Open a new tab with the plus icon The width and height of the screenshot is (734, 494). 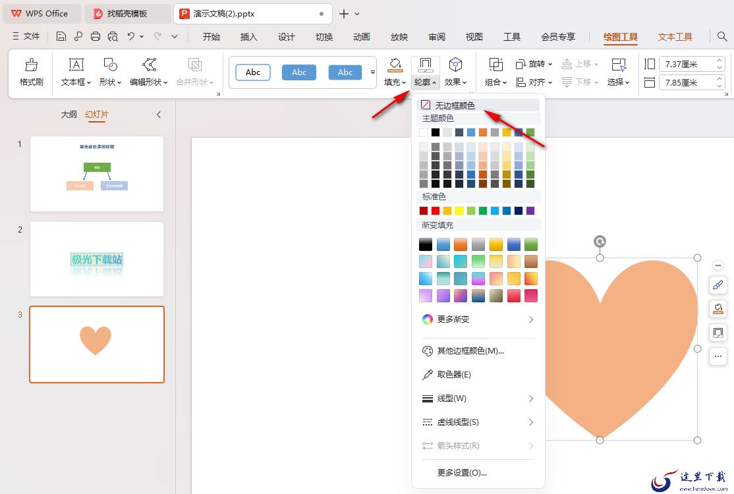pos(343,14)
